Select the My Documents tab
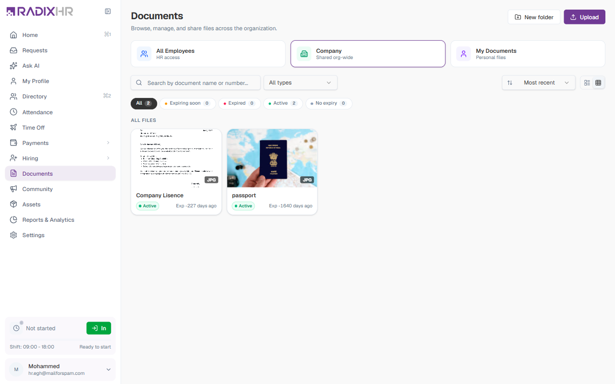615x384 pixels. pyautogui.click(x=528, y=54)
